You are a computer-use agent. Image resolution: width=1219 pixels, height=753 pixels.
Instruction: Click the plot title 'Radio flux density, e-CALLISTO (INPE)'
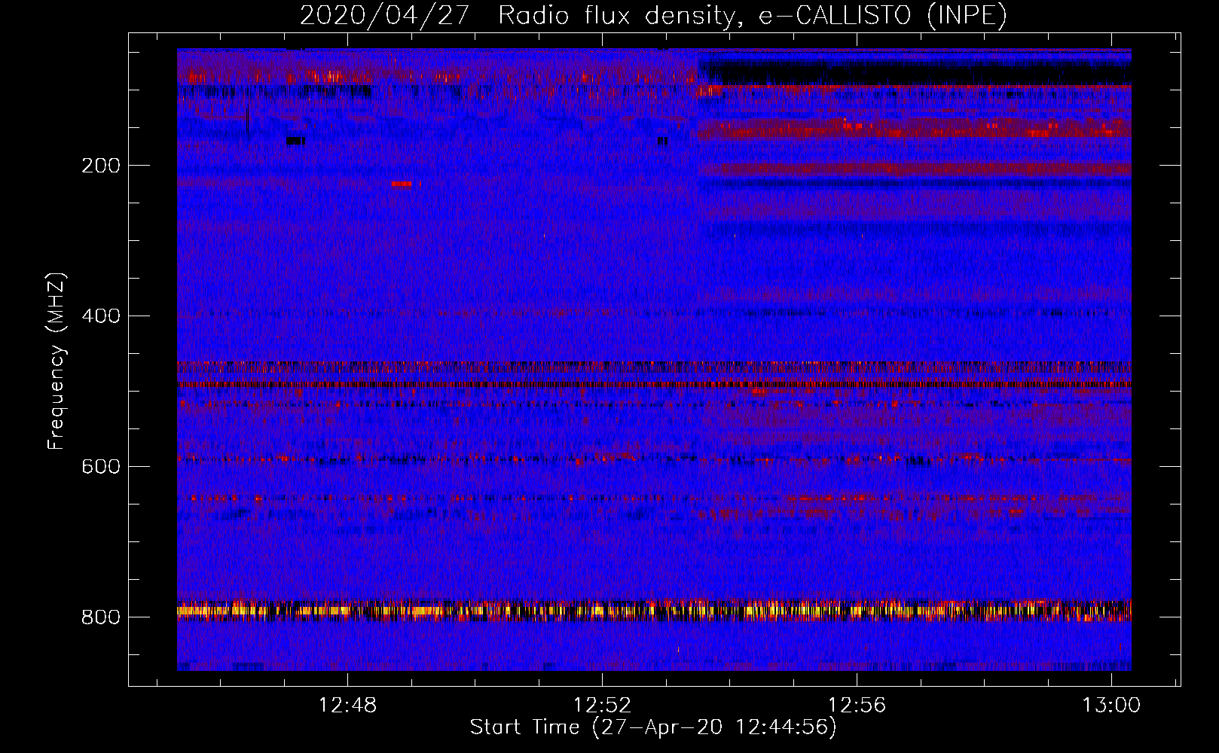click(x=753, y=15)
